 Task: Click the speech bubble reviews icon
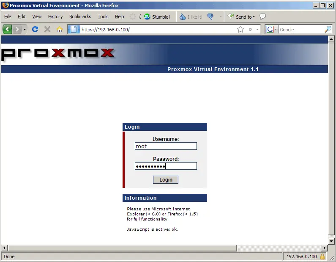[x=262, y=17]
